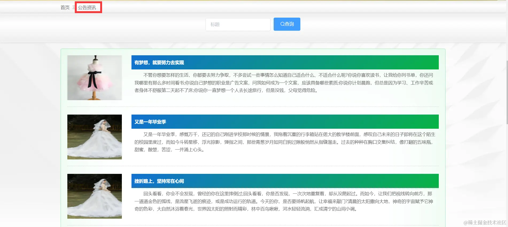Screen dimensions: 508x227
Task: Click the page vertical scrollbar
Action: point(507,92)
